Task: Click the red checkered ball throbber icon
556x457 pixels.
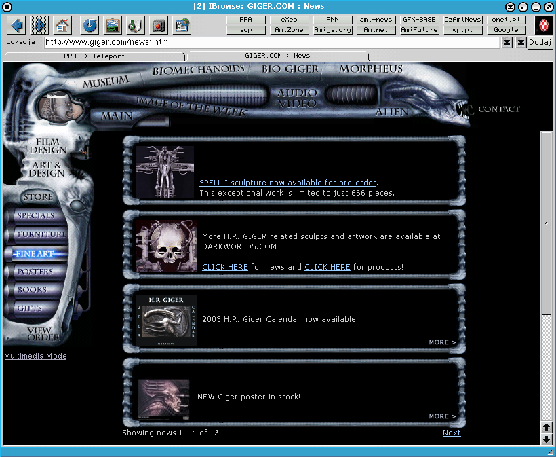Action: click(x=544, y=25)
